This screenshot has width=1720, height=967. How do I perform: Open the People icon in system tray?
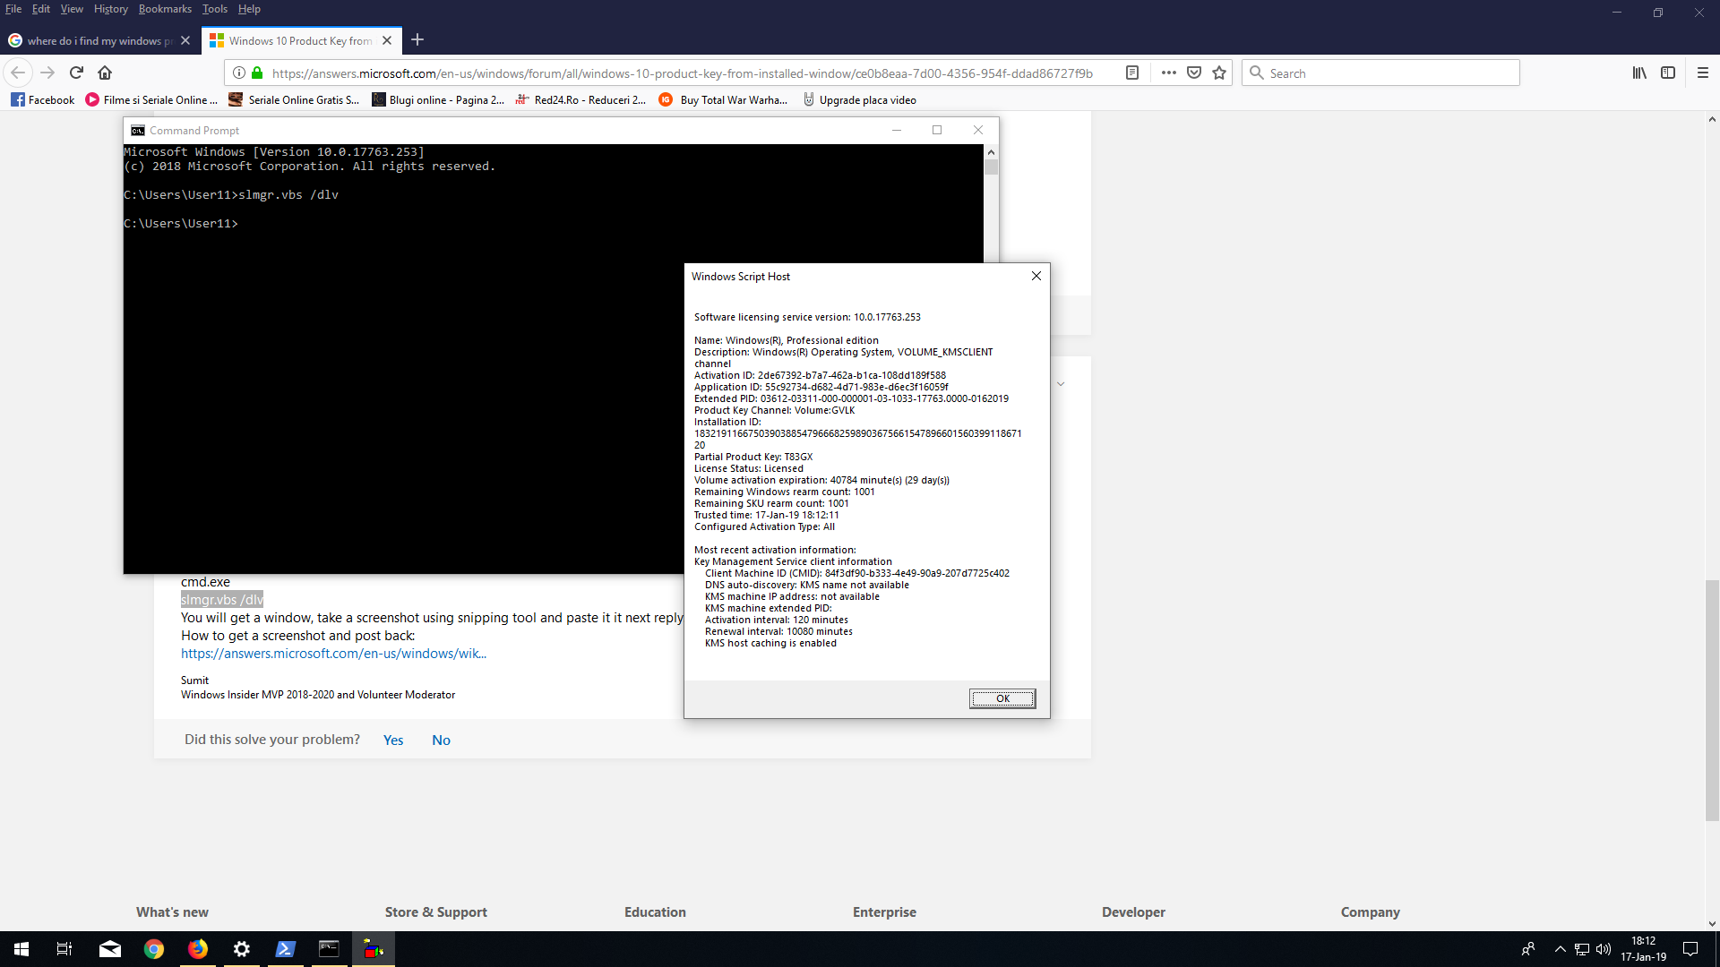click(x=1528, y=949)
